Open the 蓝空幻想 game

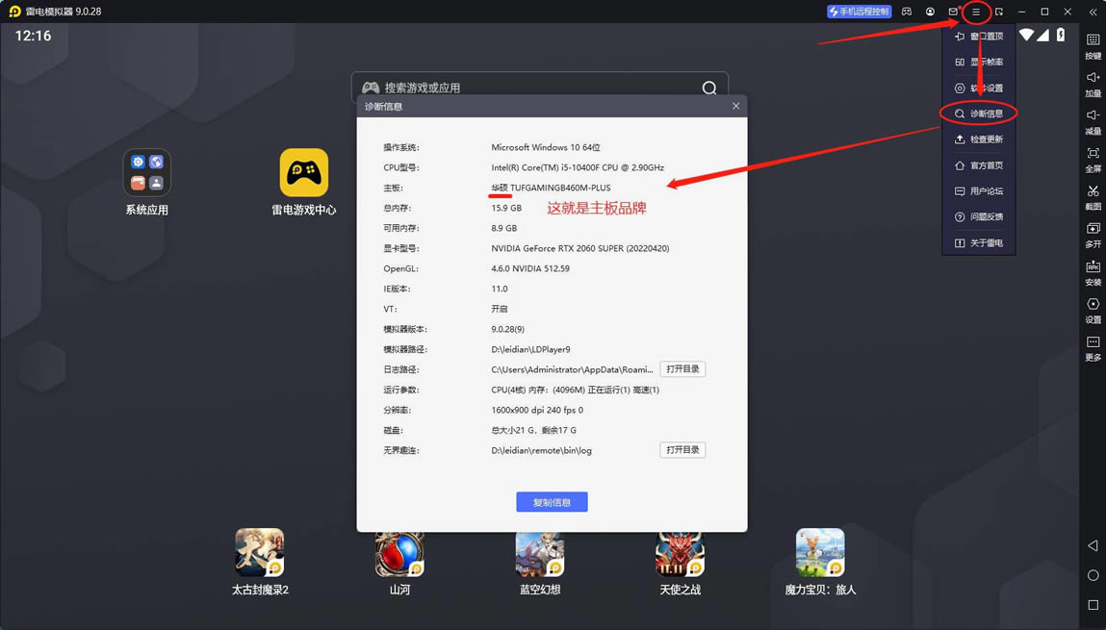[540, 562]
